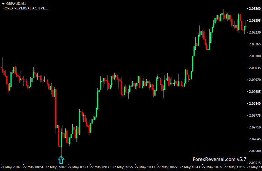Select the price label 2.03360
Viewport: 262px width, 171px height.
[x=255, y=8]
